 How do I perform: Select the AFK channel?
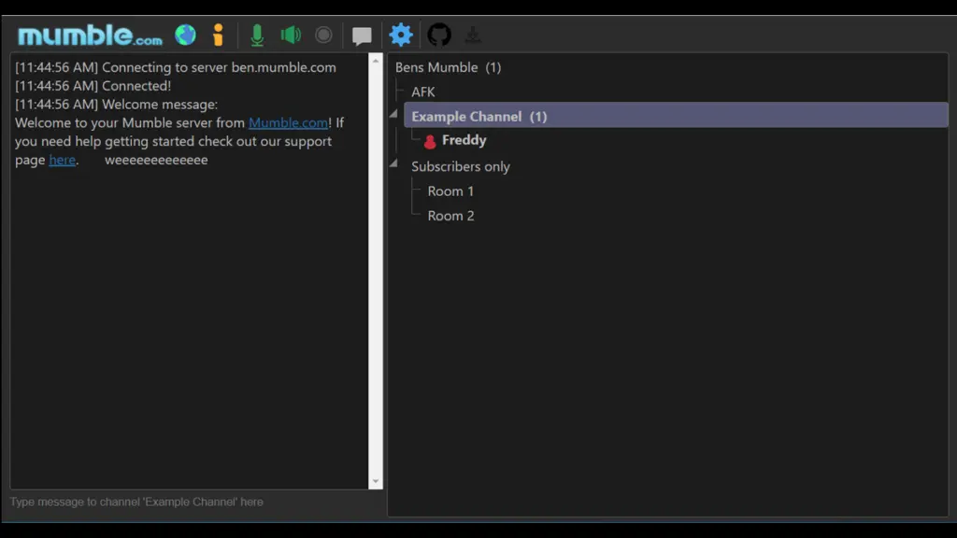(x=422, y=92)
